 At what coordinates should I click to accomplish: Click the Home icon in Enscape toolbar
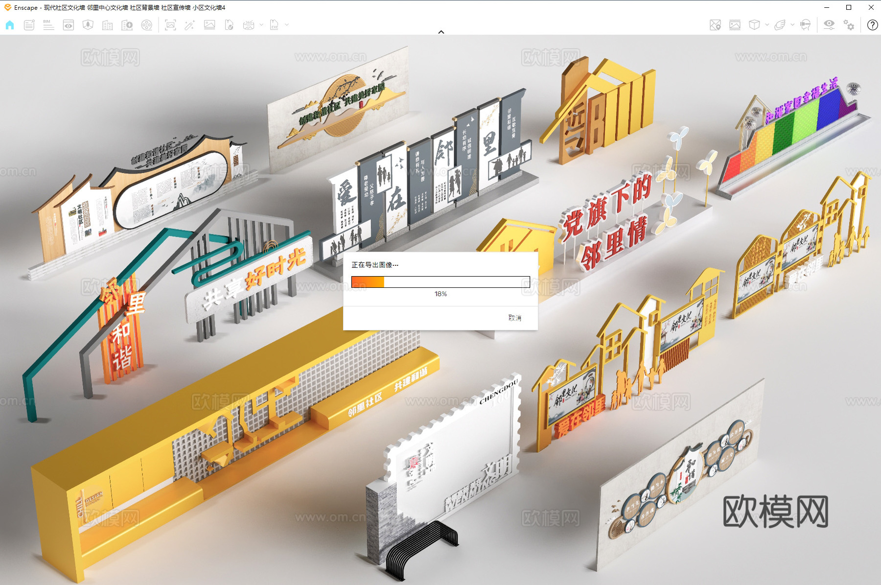[x=10, y=25]
